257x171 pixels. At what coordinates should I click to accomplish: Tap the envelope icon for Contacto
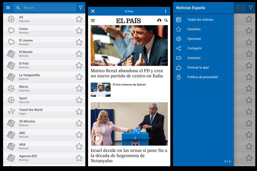tap(179, 58)
